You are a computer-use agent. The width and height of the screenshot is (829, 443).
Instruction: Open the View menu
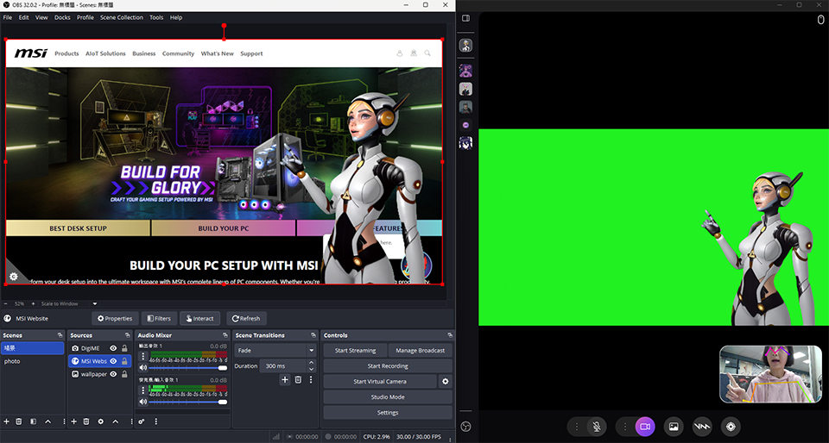pyautogui.click(x=41, y=17)
